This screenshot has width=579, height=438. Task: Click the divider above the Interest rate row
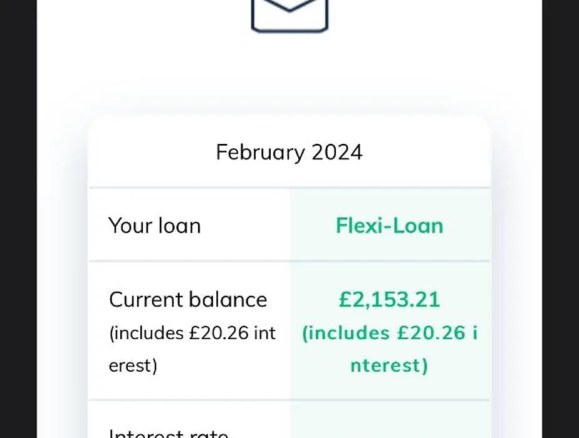pos(289,400)
